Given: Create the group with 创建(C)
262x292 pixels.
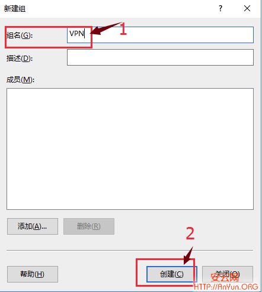Looking at the screenshot, I should pyautogui.click(x=171, y=274).
